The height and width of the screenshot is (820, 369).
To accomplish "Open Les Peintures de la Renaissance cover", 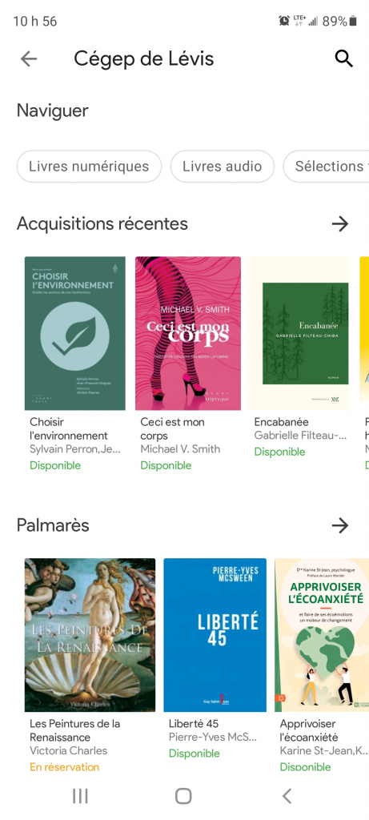I will pos(90,635).
